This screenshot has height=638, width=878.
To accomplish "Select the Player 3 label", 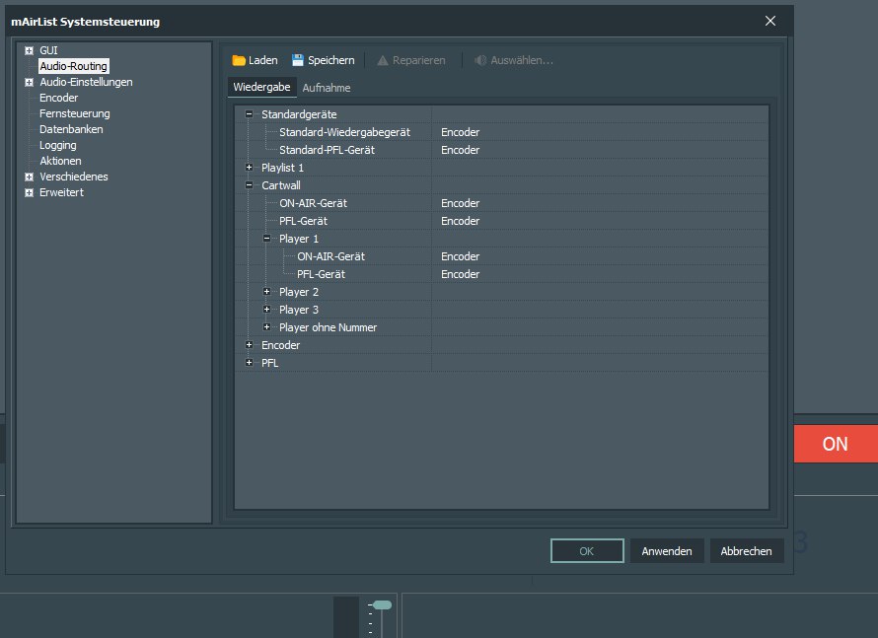I will (x=299, y=310).
